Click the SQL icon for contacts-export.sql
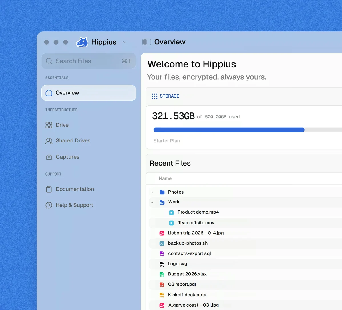The width and height of the screenshot is (342, 310). [162, 254]
